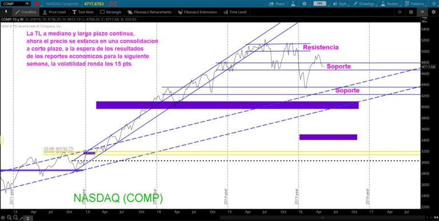Click the 4717.68 price bubble on the axis
This screenshot has width=439, height=221.
(x=428, y=67)
